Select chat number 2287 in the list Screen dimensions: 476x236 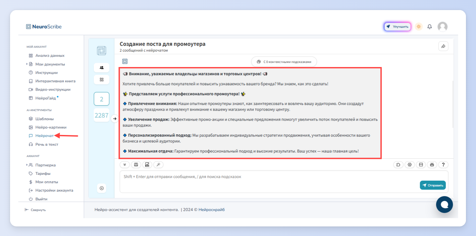(102, 115)
